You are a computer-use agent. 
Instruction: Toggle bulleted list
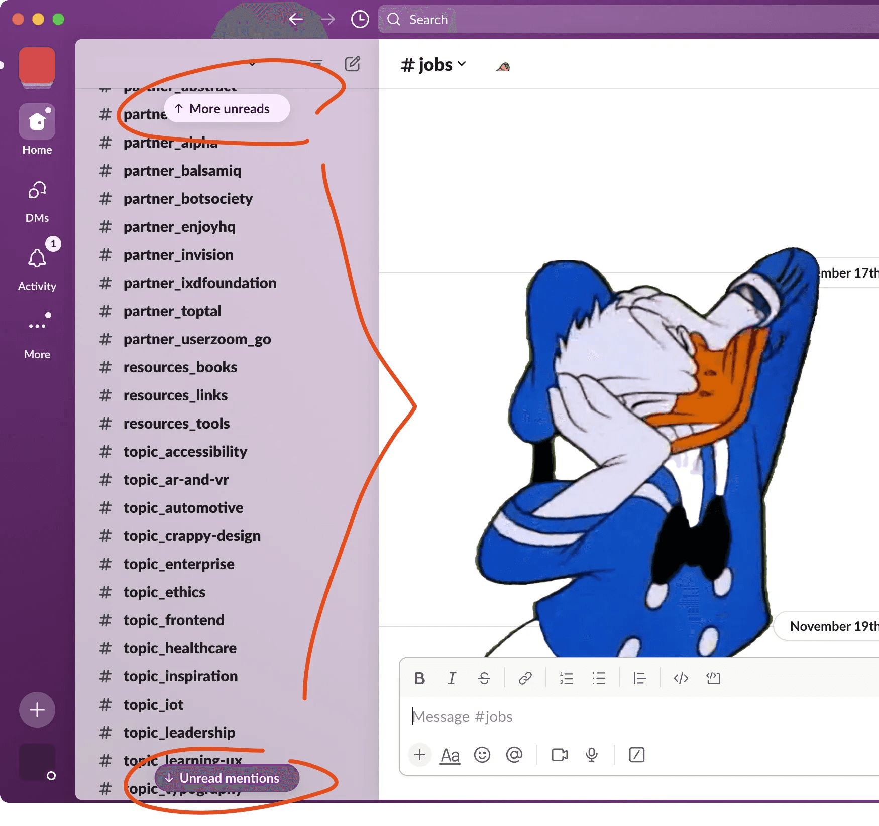pyautogui.click(x=599, y=679)
